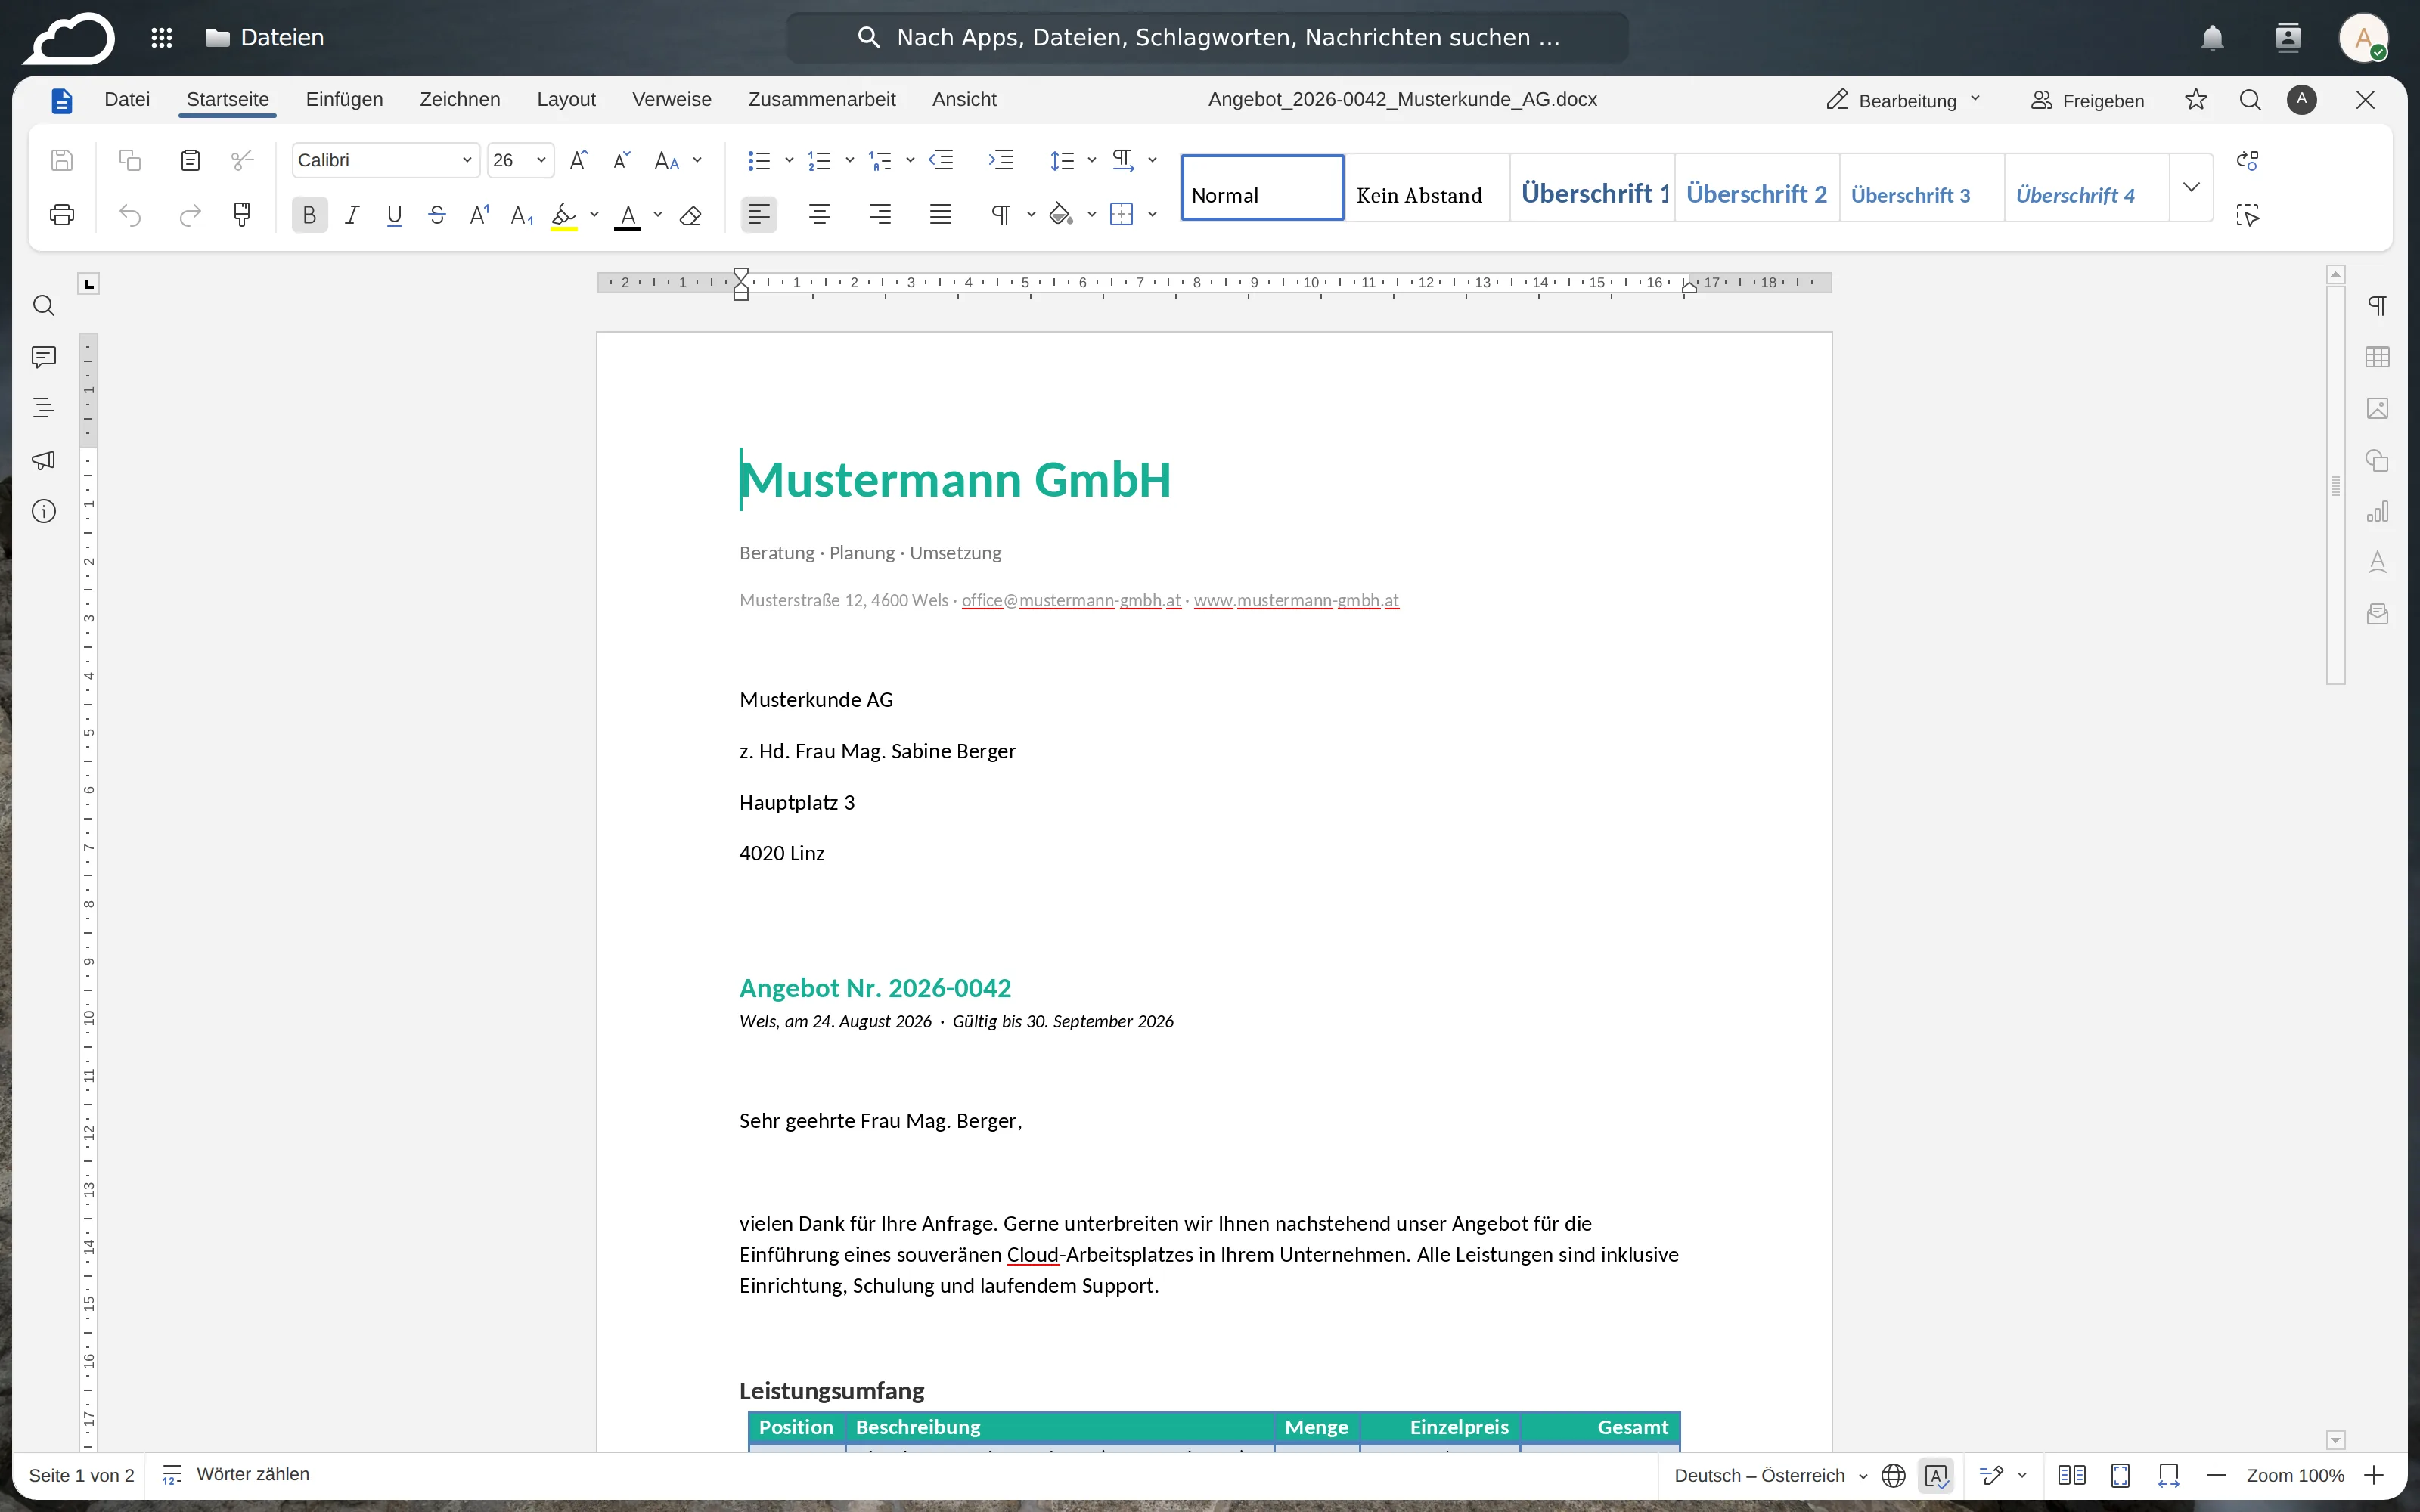The image size is (2420, 1512).
Task: Expand the paragraph styles gallery
Action: pyautogui.click(x=2191, y=187)
